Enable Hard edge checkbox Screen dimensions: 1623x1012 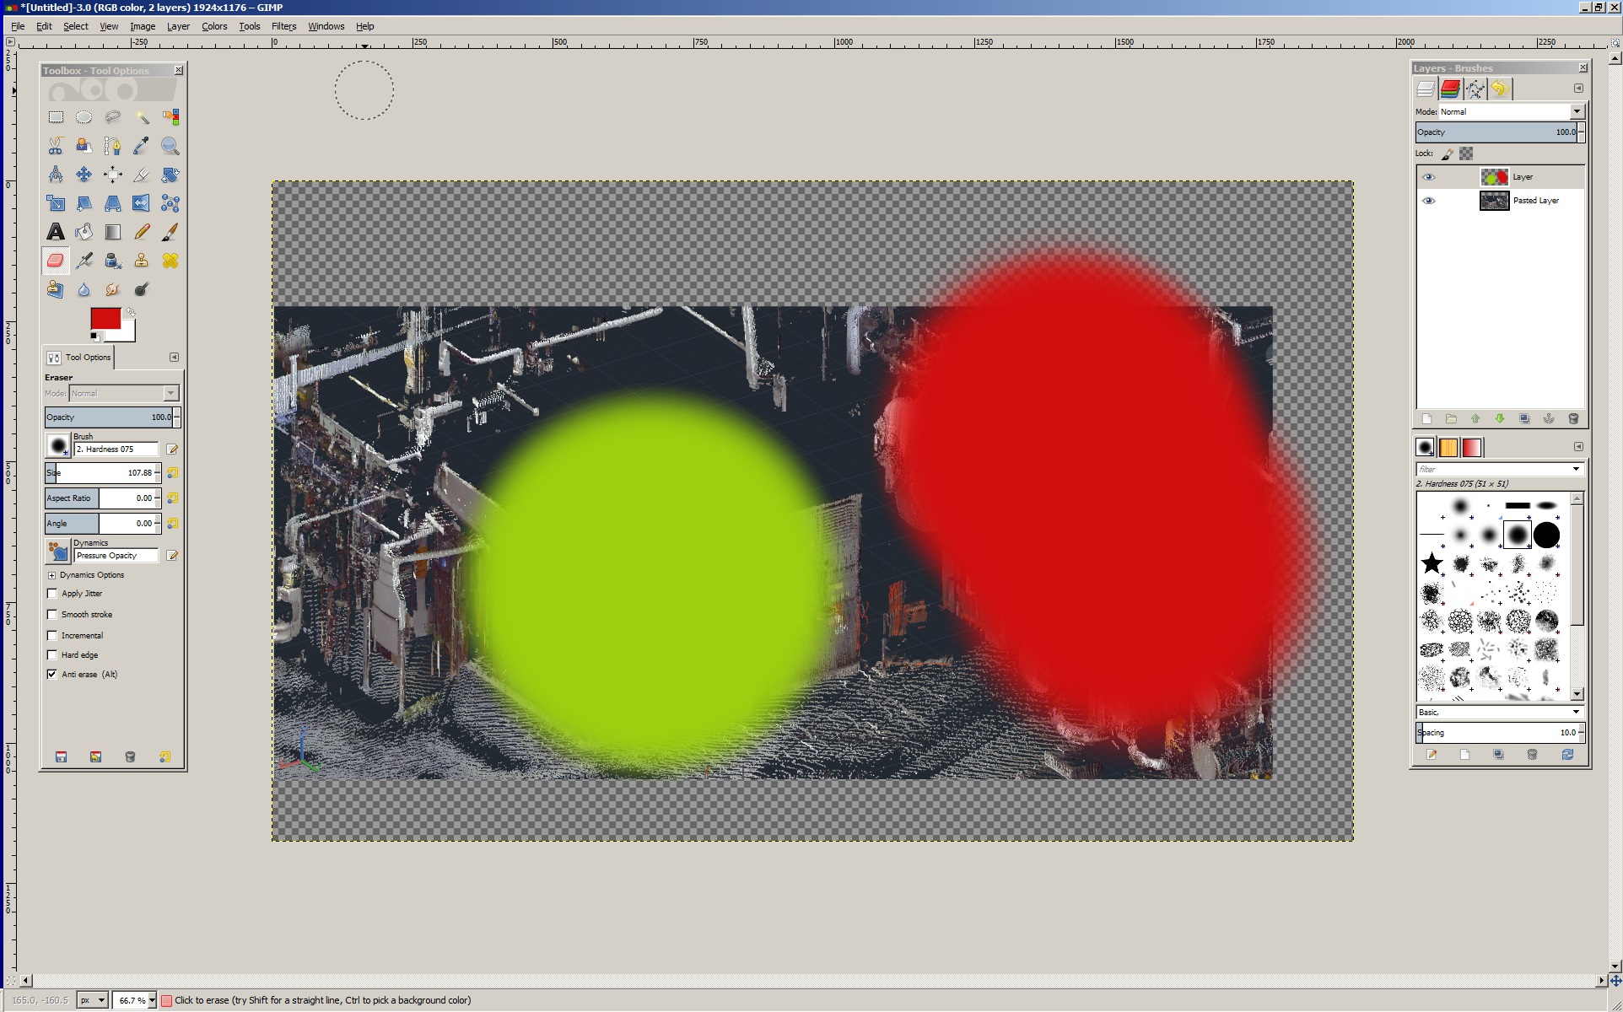(x=52, y=655)
